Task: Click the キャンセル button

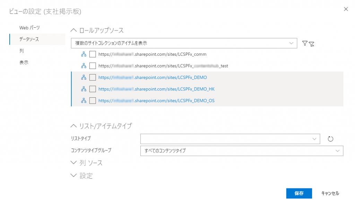Action: pos(330,193)
